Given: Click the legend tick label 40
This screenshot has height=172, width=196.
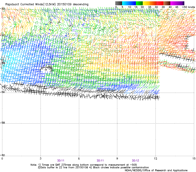Looking at the screenshot, I should [x=170, y=7].
